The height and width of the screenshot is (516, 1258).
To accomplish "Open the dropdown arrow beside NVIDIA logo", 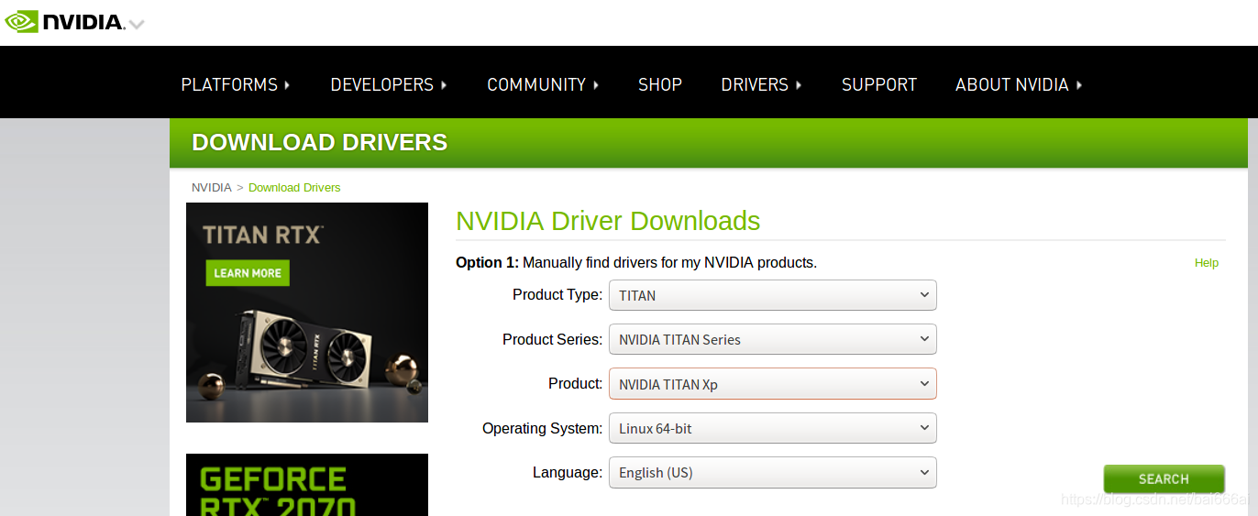I will tap(137, 24).
